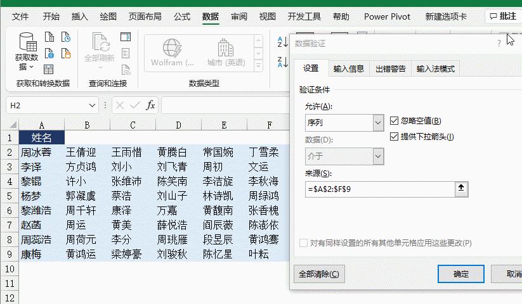Sort descending with the Z-A icon
Screen dimensions: 522x304
[x=283, y=62]
